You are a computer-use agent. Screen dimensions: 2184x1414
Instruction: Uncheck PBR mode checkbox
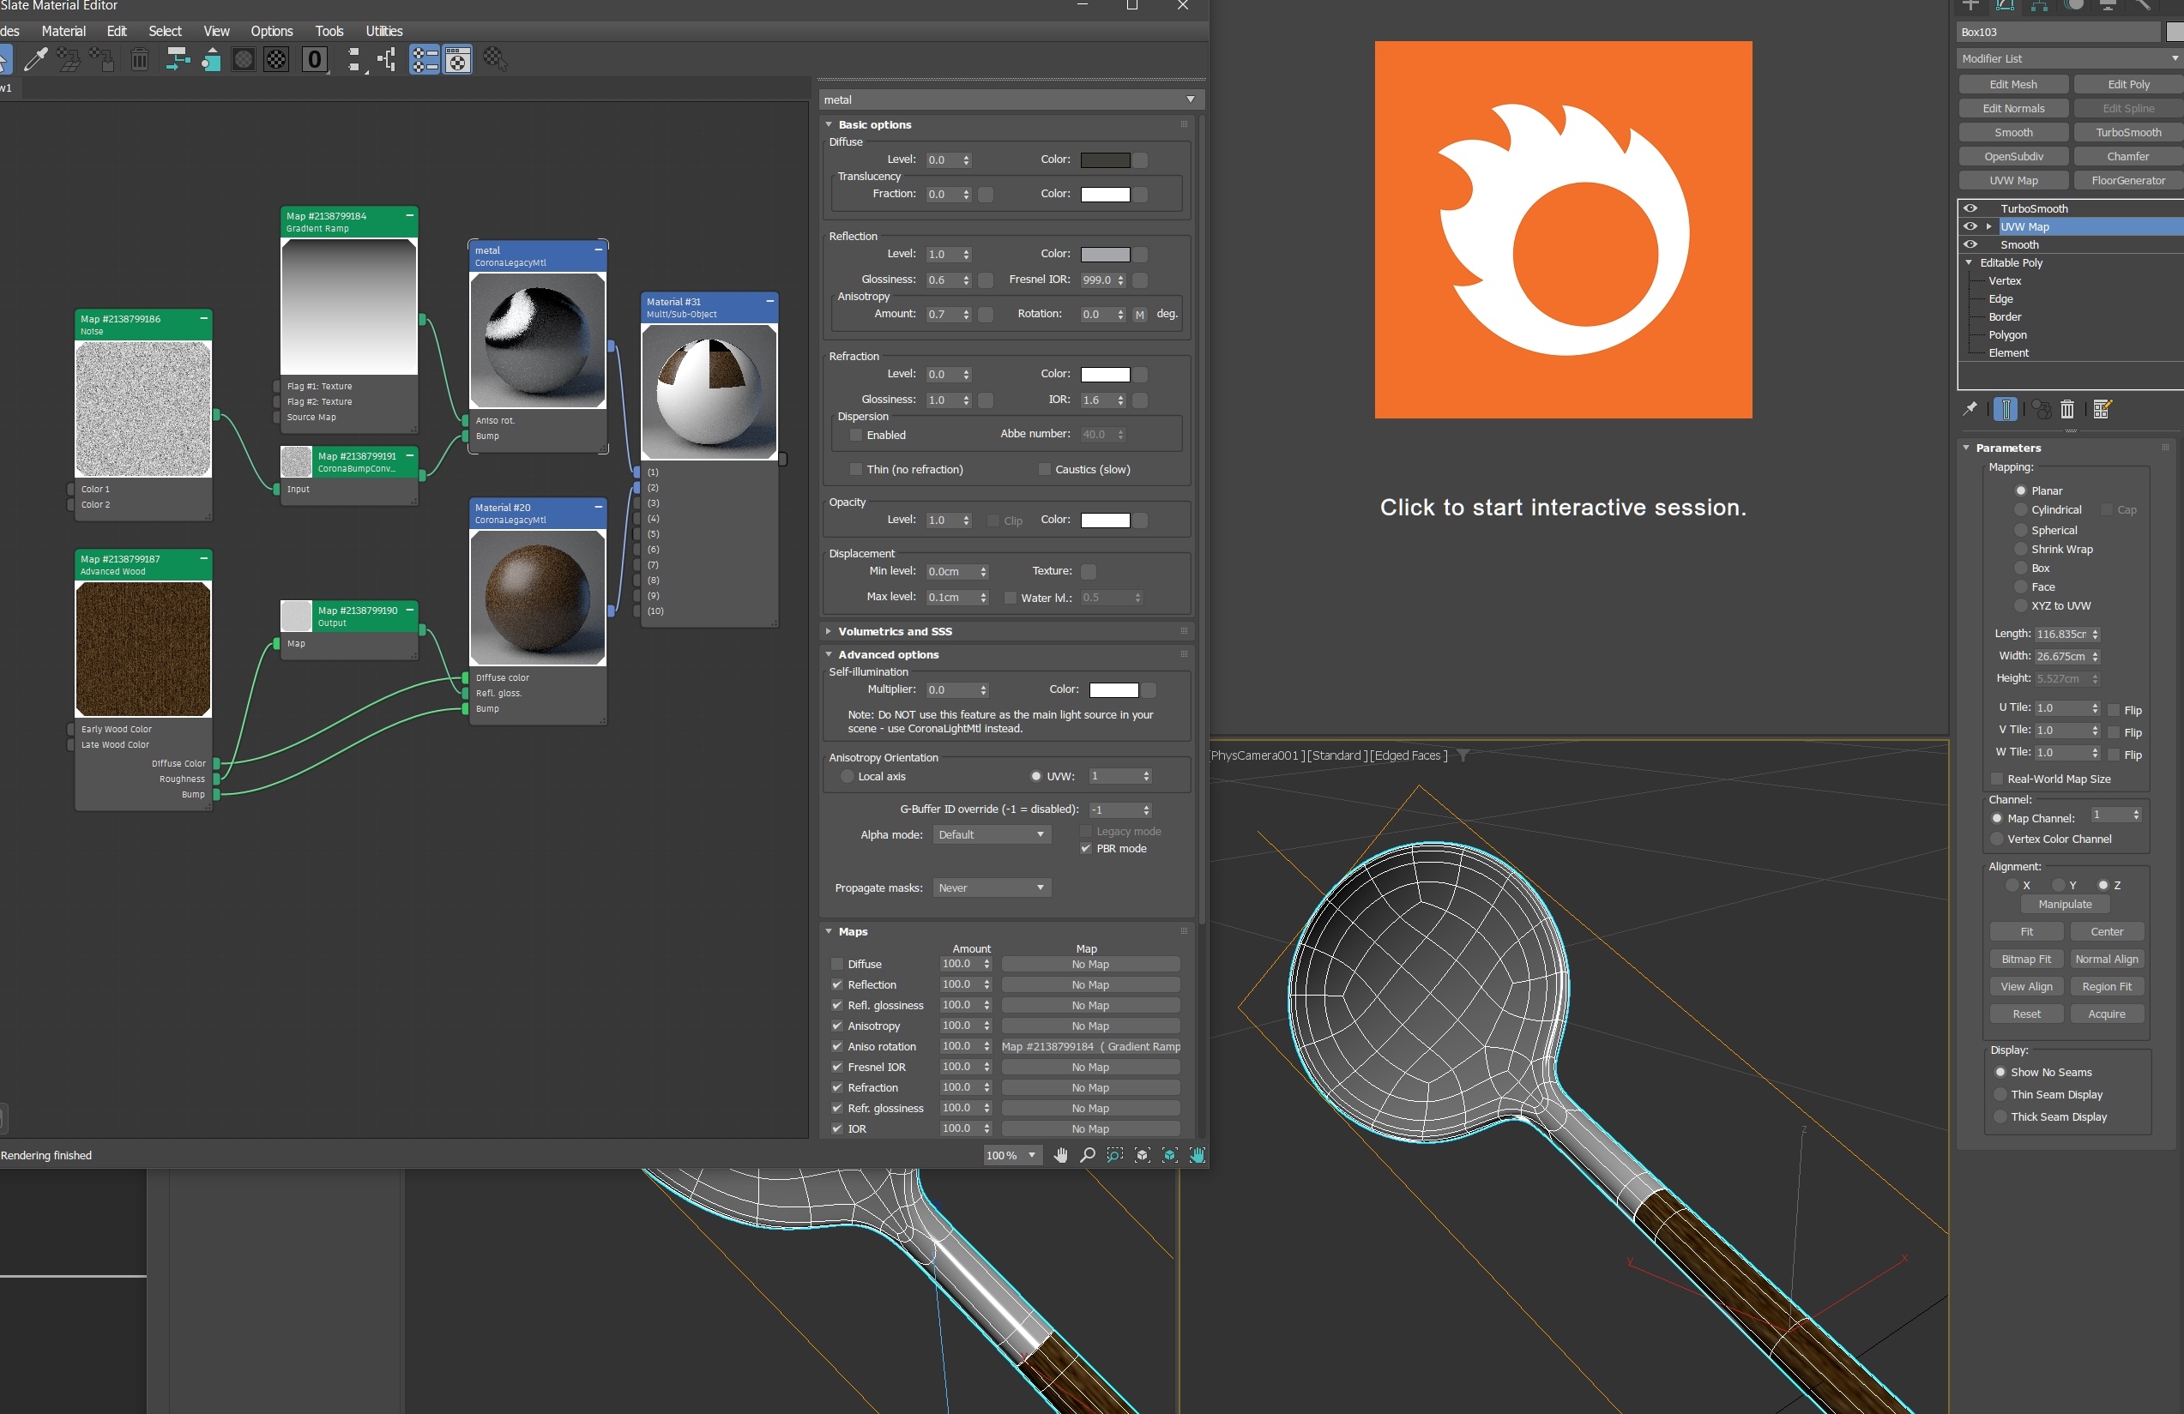(x=1086, y=849)
